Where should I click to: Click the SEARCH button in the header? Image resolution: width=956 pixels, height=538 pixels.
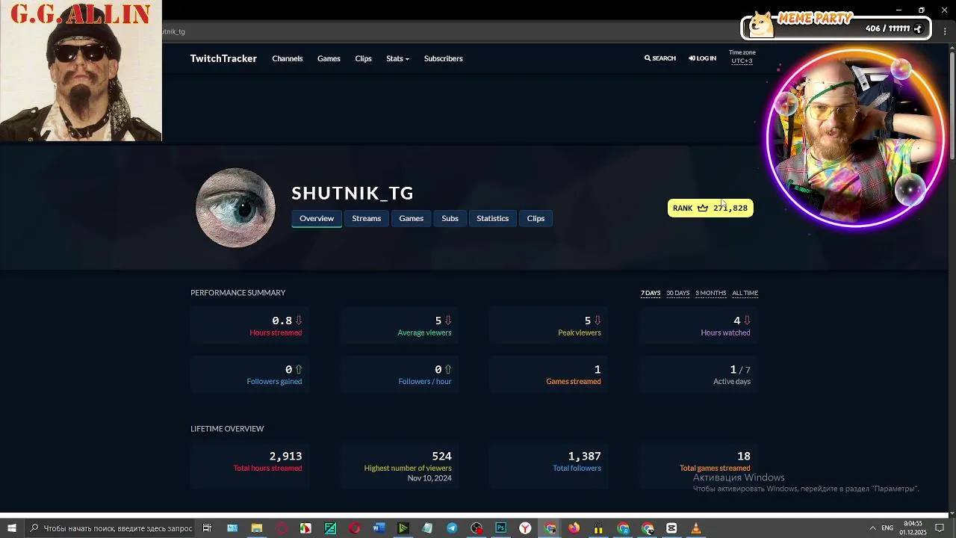pyautogui.click(x=660, y=58)
